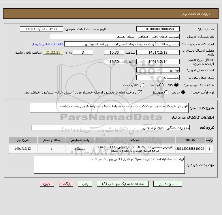
Task: Click the unit cell دستگاه
Action: [80, 149]
